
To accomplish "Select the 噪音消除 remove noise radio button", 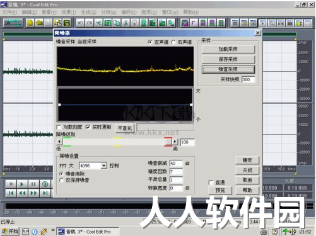I will pyautogui.click(x=61, y=174).
